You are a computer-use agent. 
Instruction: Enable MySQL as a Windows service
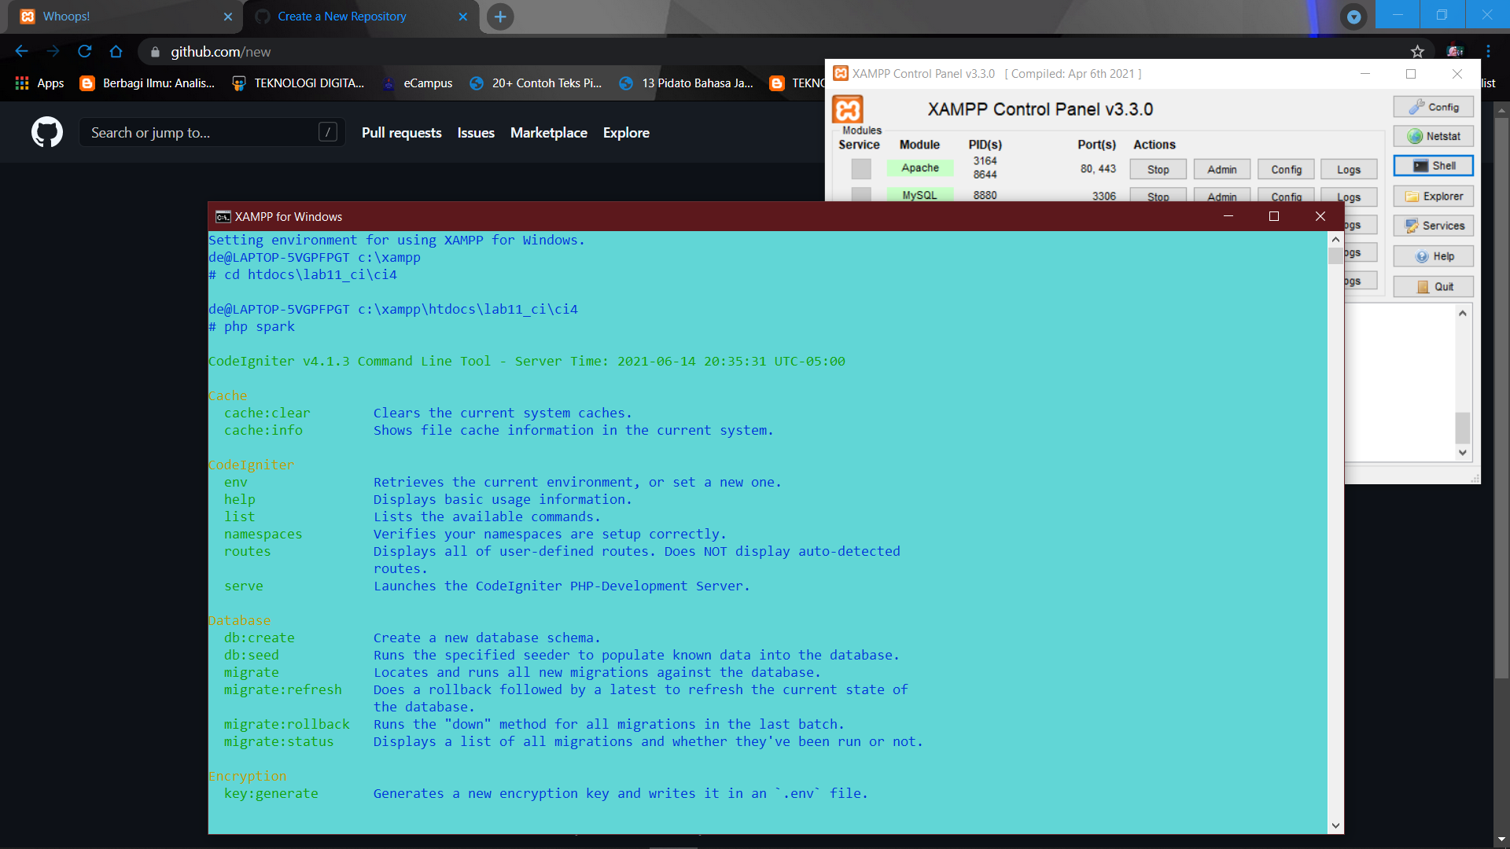[x=861, y=196]
